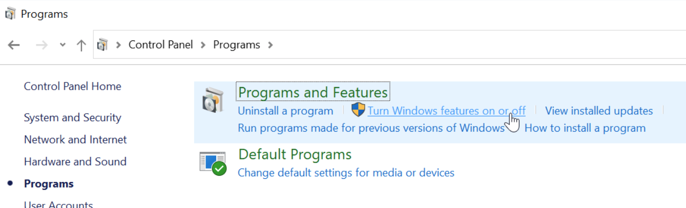Screen dimensions: 686x208
Task: Open Turn Windows features on or off
Action: pos(446,111)
